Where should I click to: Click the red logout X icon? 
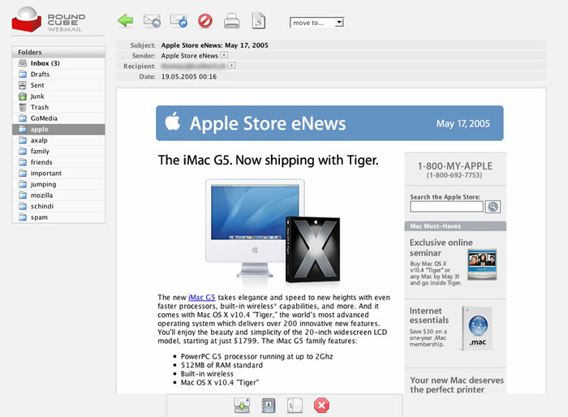321,406
